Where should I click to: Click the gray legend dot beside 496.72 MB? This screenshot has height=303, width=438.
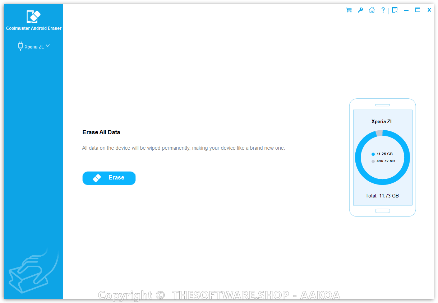point(373,162)
